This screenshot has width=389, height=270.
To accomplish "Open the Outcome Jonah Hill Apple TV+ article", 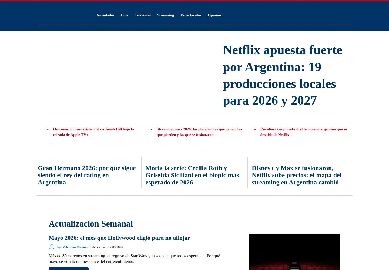I will coord(93,132).
